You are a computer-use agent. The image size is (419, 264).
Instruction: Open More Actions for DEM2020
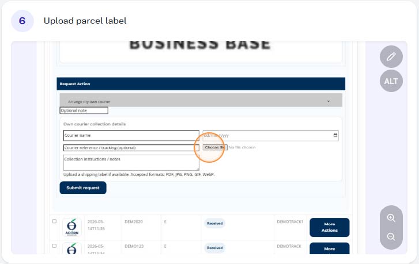tap(330, 227)
